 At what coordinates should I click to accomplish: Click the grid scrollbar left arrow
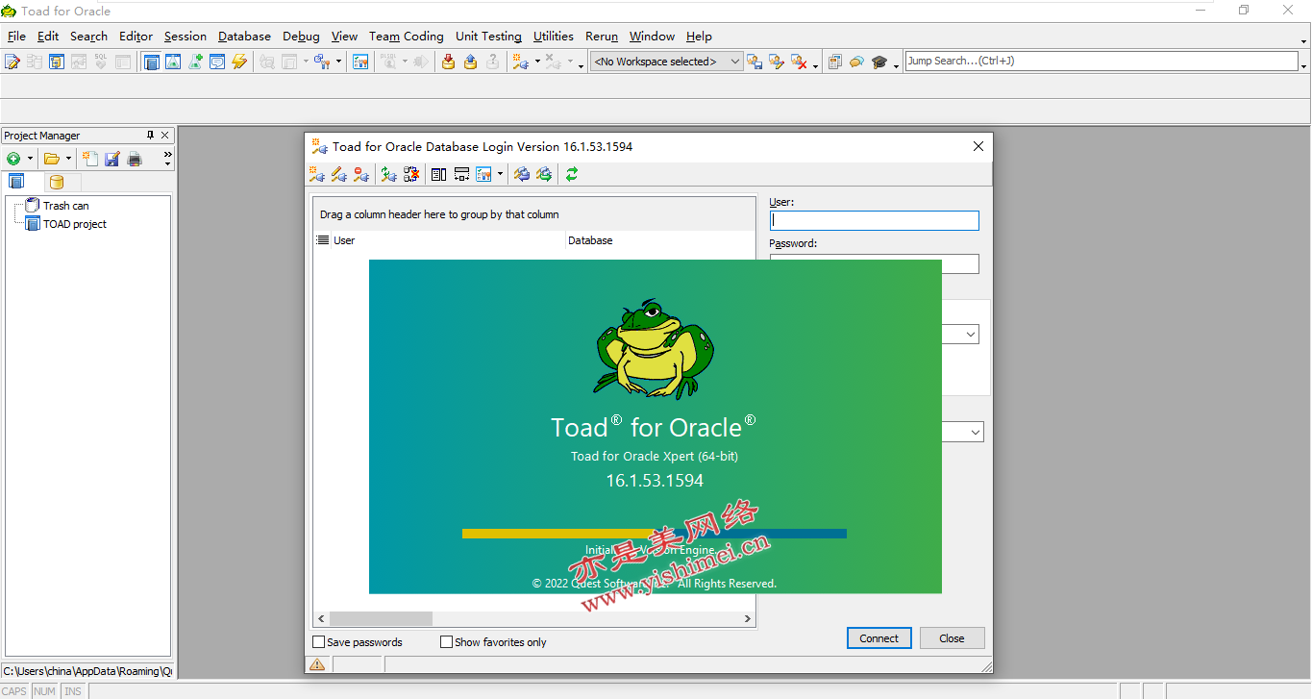coord(321,619)
